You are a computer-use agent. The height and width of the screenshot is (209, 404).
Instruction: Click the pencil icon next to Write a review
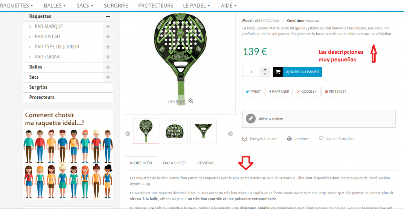(x=250, y=119)
